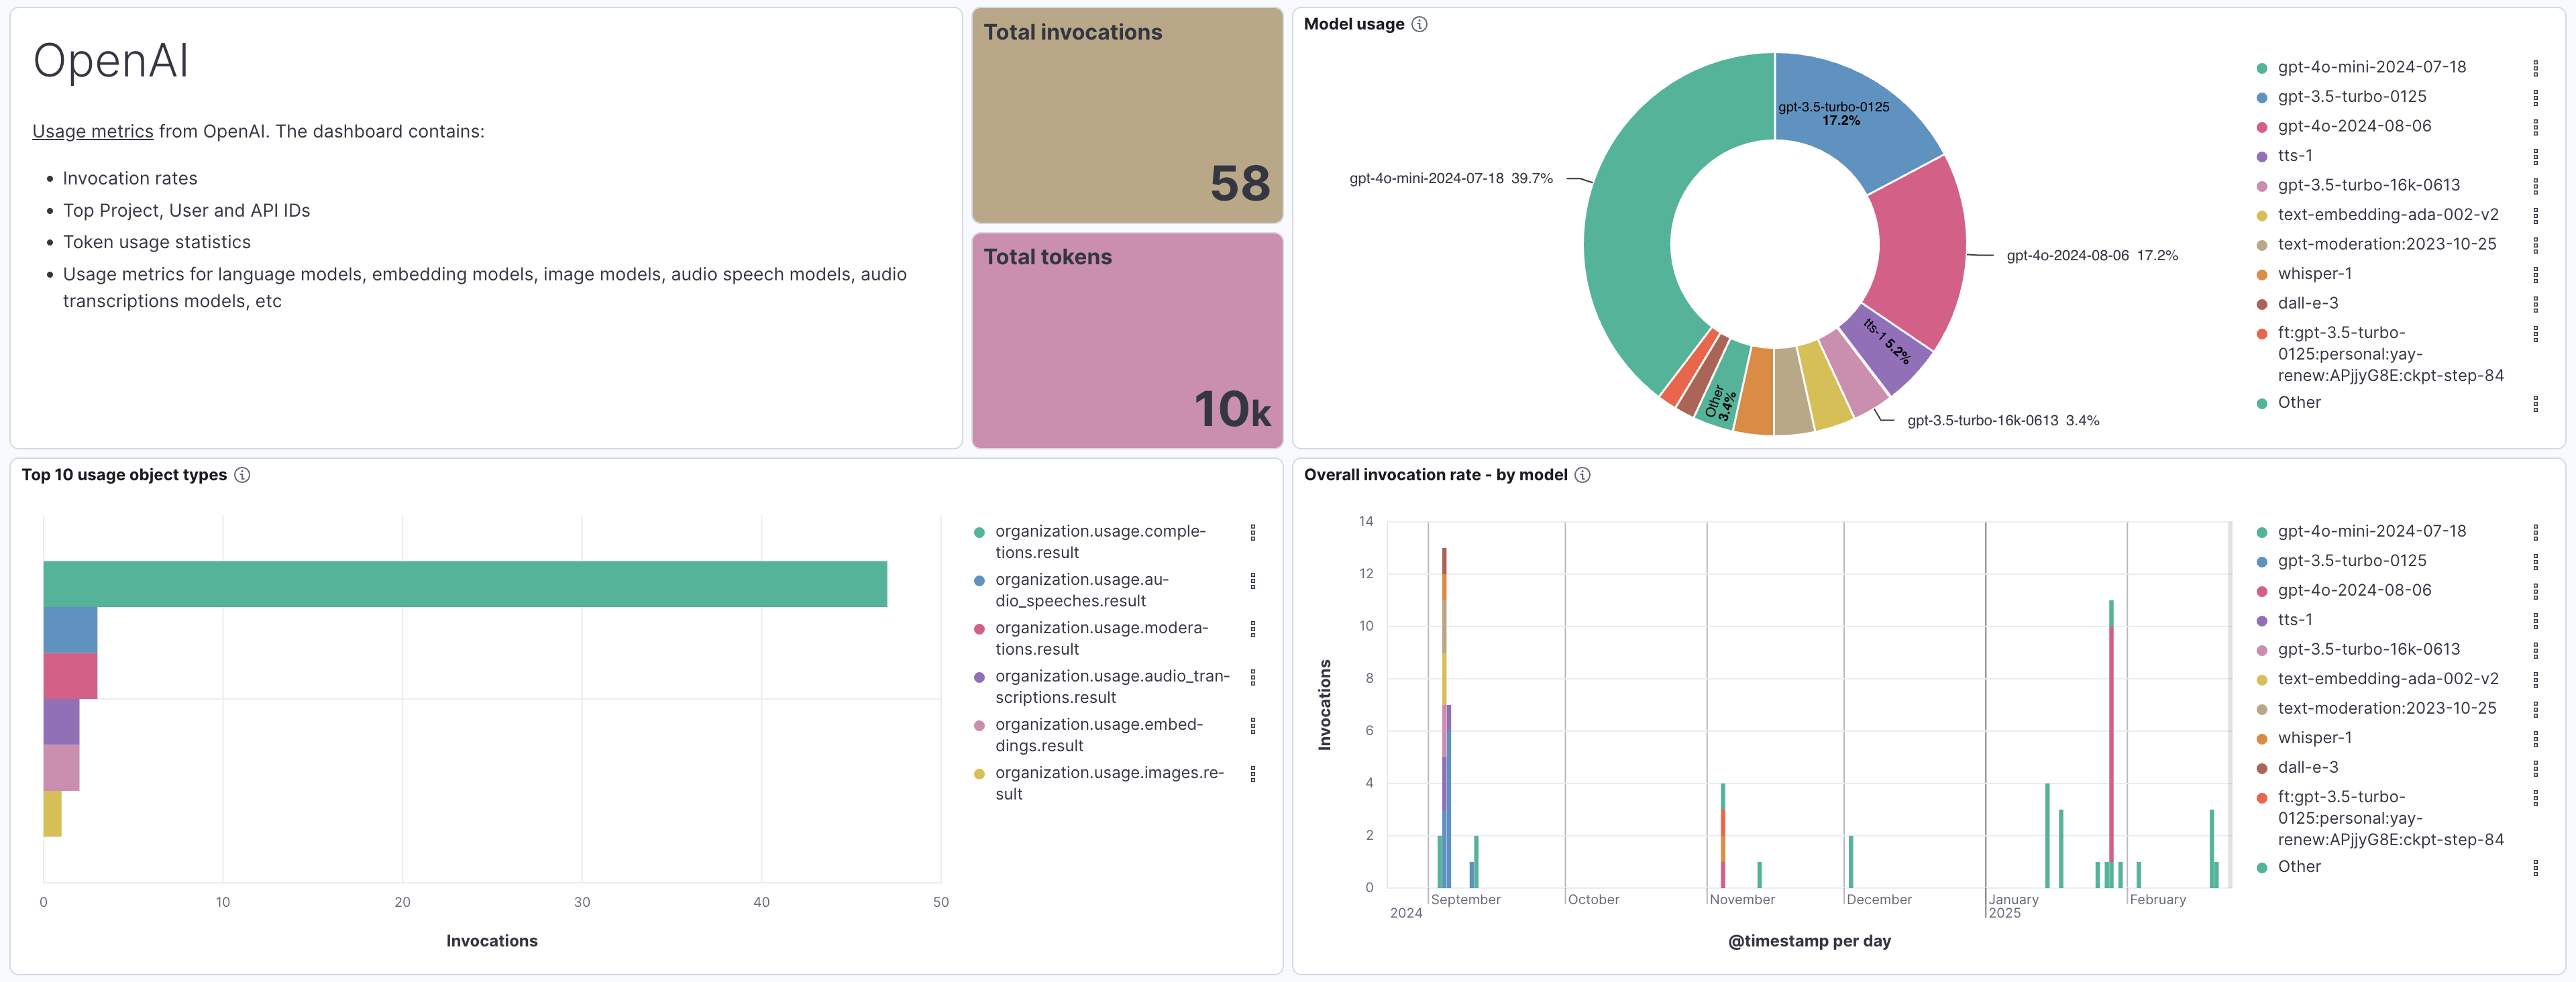Image resolution: width=2576 pixels, height=982 pixels.
Task: Open options for organization.usage.completions.result legend entry
Action: 1252,533
